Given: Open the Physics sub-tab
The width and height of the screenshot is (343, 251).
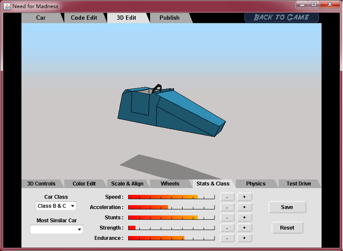Looking at the screenshot, I should click(256, 184).
